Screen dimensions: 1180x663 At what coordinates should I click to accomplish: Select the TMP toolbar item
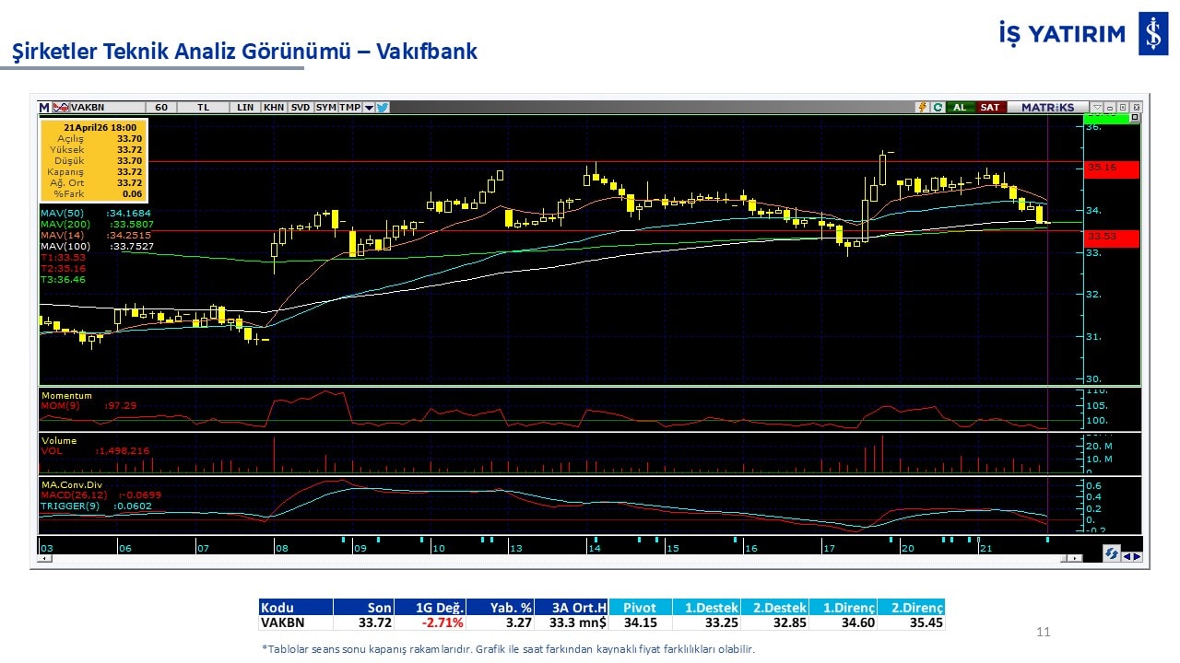coord(349,108)
